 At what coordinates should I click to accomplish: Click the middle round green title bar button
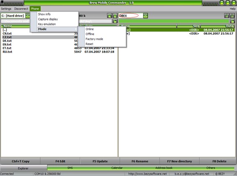tap(228, 3)
